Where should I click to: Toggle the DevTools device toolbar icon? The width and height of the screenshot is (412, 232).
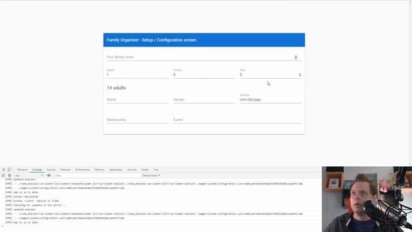[9, 169]
